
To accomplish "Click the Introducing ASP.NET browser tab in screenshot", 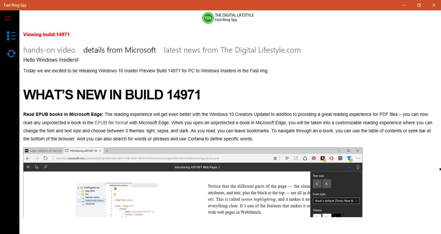I will pos(83,151).
